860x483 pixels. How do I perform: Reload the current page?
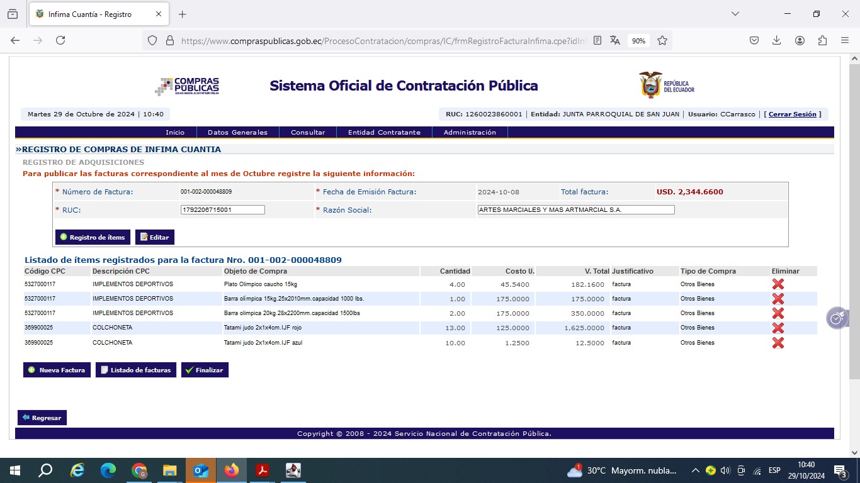pos(60,40)
